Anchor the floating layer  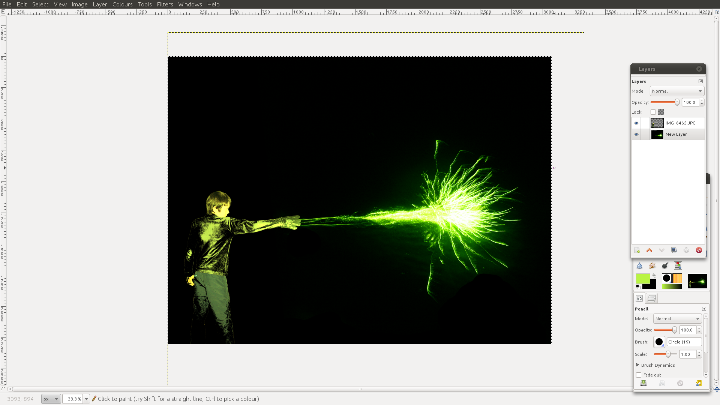[686, 250]
